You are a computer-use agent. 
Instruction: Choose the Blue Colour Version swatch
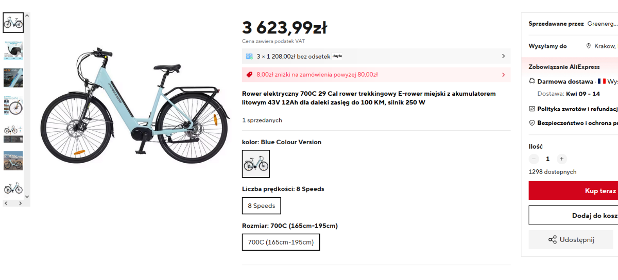[x=256, y=164]
